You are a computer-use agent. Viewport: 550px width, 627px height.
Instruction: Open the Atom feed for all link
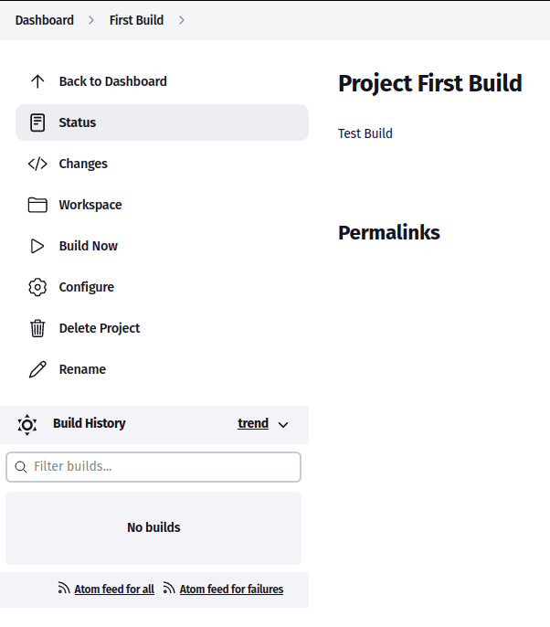click(x=114, y=590)
